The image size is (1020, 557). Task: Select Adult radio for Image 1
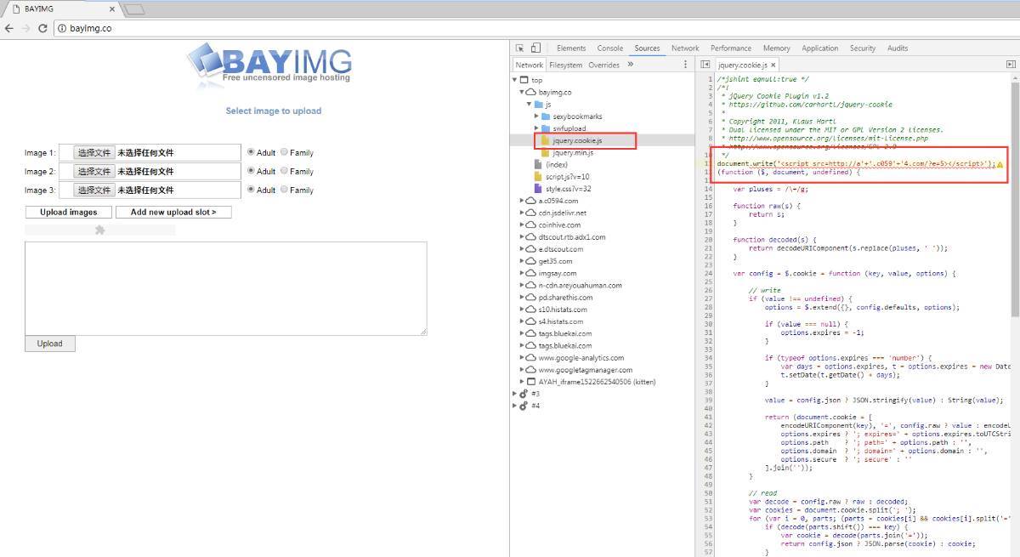coord(251,152)
